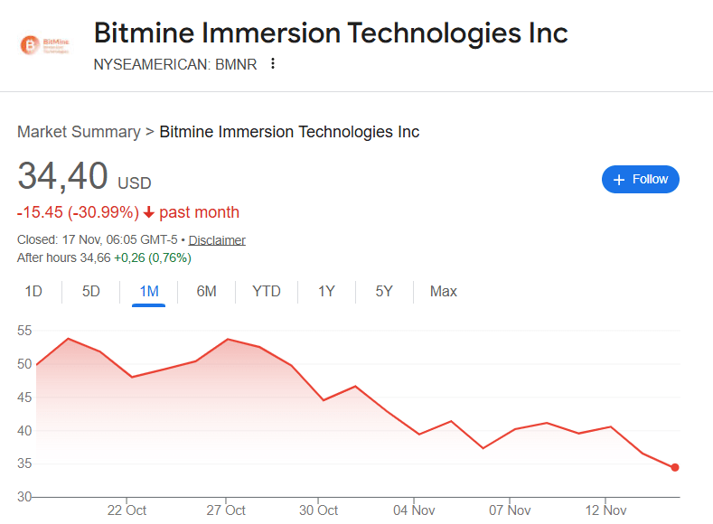Click the Follow button
The width and height of the screenshot is (713, 524).
point(640,180)
